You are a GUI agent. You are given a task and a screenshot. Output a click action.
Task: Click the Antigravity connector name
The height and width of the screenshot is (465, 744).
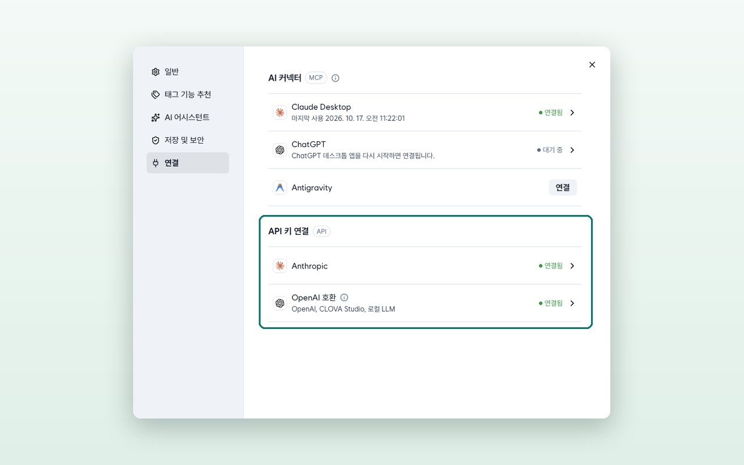point(312,188)
